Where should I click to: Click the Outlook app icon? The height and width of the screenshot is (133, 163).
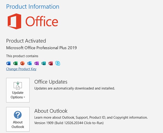pos(30,63)
